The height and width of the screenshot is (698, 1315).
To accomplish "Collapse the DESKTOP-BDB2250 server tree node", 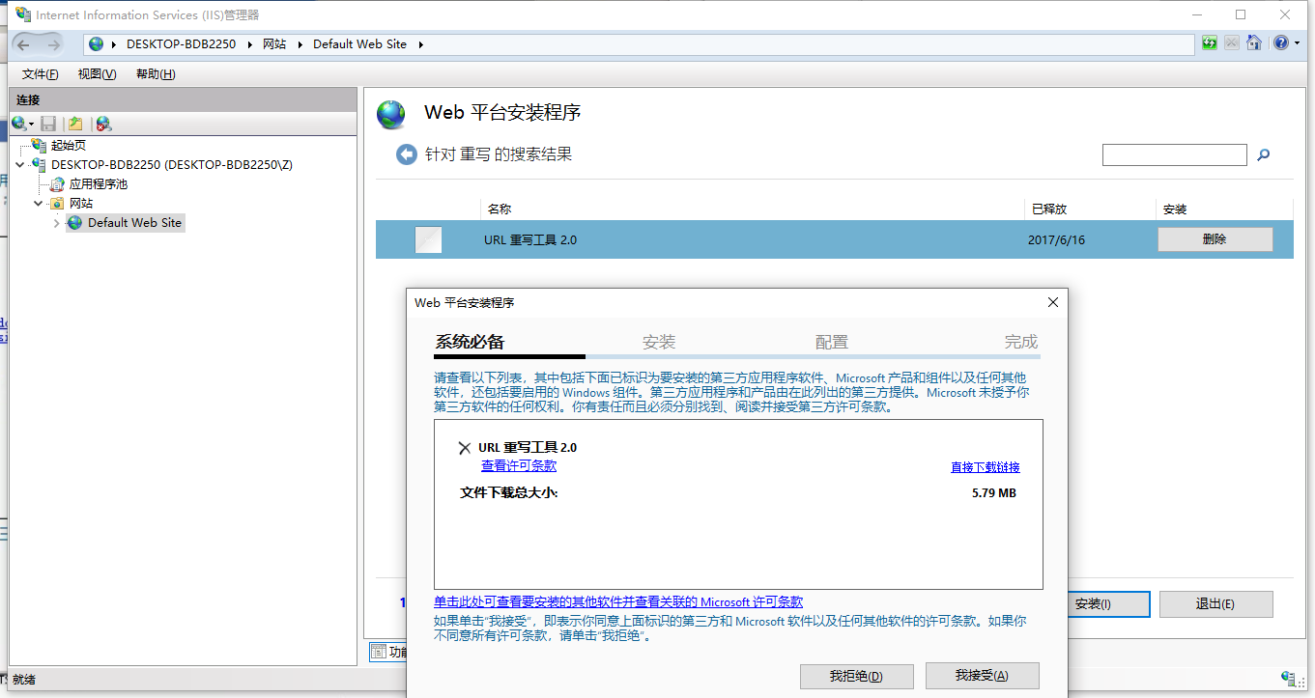I will coord(20,165).
